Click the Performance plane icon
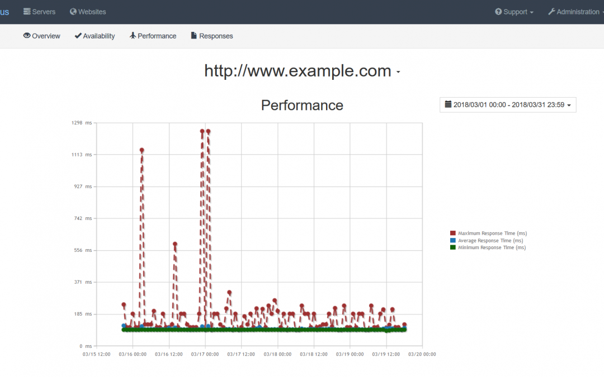This screenshot has width=604, height=377. pos(133,36)
